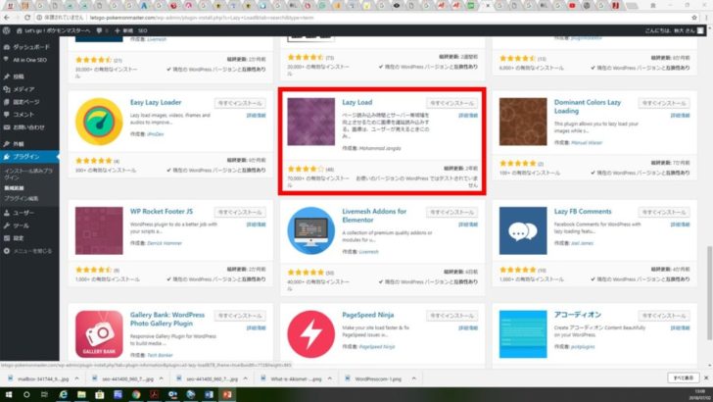
Task: Install WP Rocket Footer JS plugin
Action: tap(240, 212)
